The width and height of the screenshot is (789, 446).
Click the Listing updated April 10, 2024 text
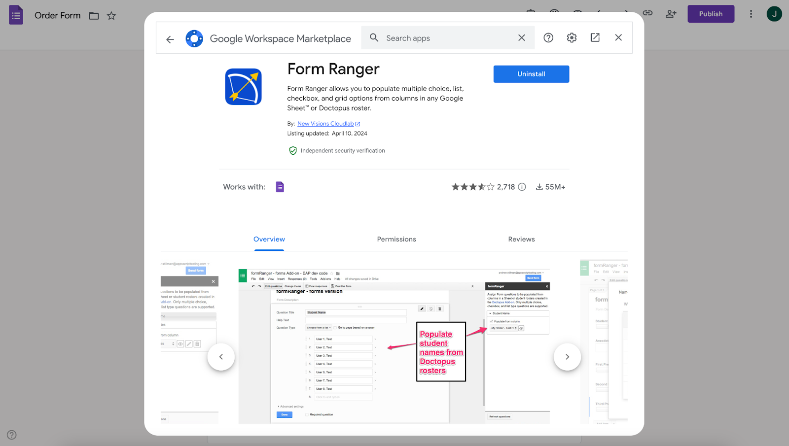tap(327, 134)
